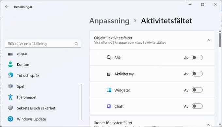This screenshot has height=127, width=222.
Task: Click the Hjälpmedel accessibility icon
Action: (x=10, y=97)
